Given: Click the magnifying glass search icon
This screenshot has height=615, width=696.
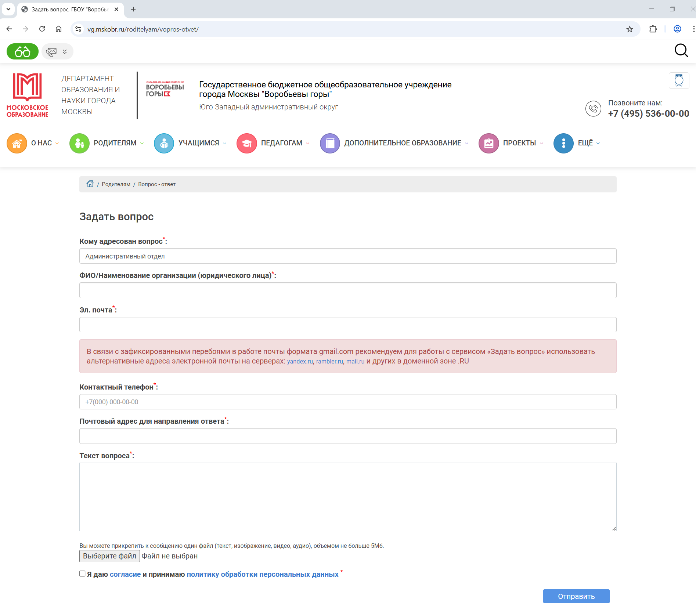Looking at the screenshot, I should 681,51.
